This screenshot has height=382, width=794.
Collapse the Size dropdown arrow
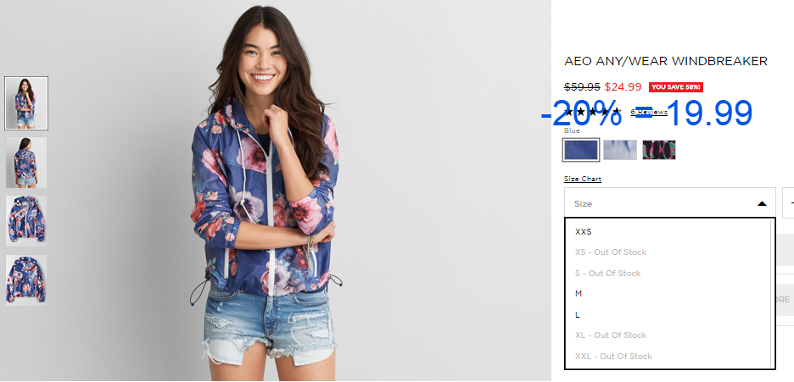[762, 203]
